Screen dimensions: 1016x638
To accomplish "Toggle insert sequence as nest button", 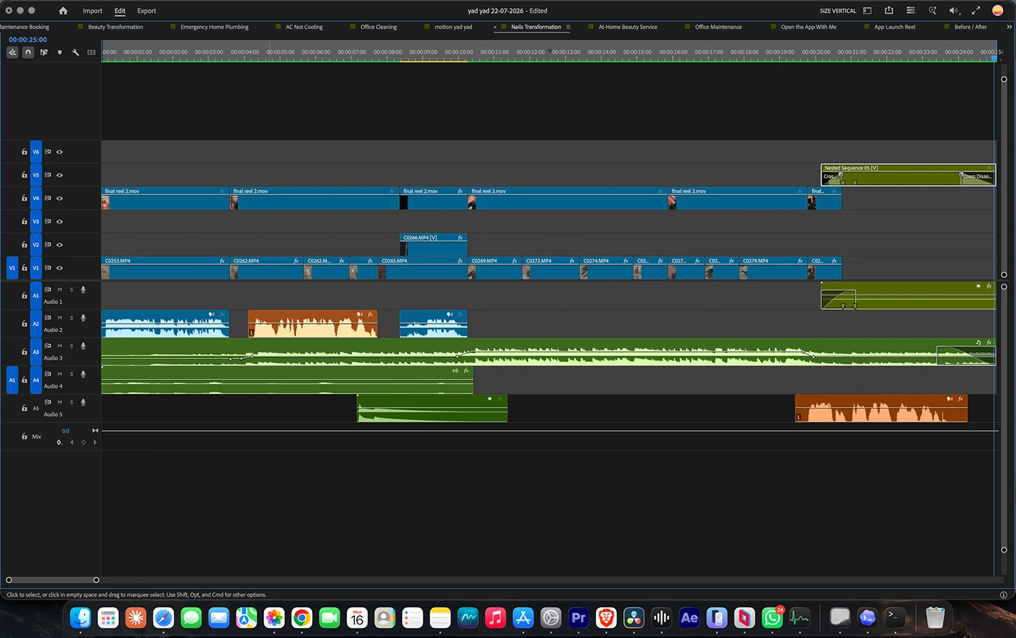I will (12, 52).
